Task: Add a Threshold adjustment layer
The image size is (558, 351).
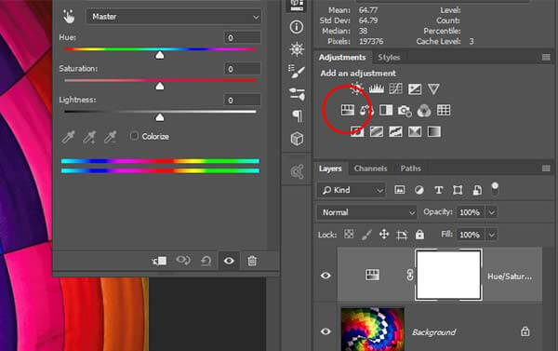Action: point(395,131)
